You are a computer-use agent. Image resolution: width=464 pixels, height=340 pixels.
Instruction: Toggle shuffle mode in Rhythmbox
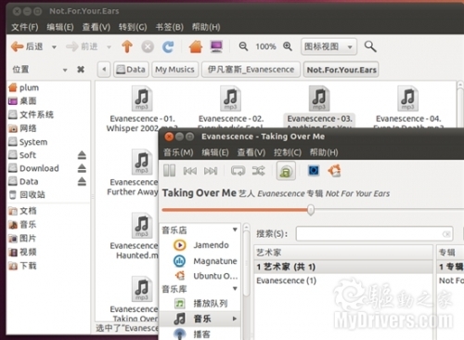(258, 171)
